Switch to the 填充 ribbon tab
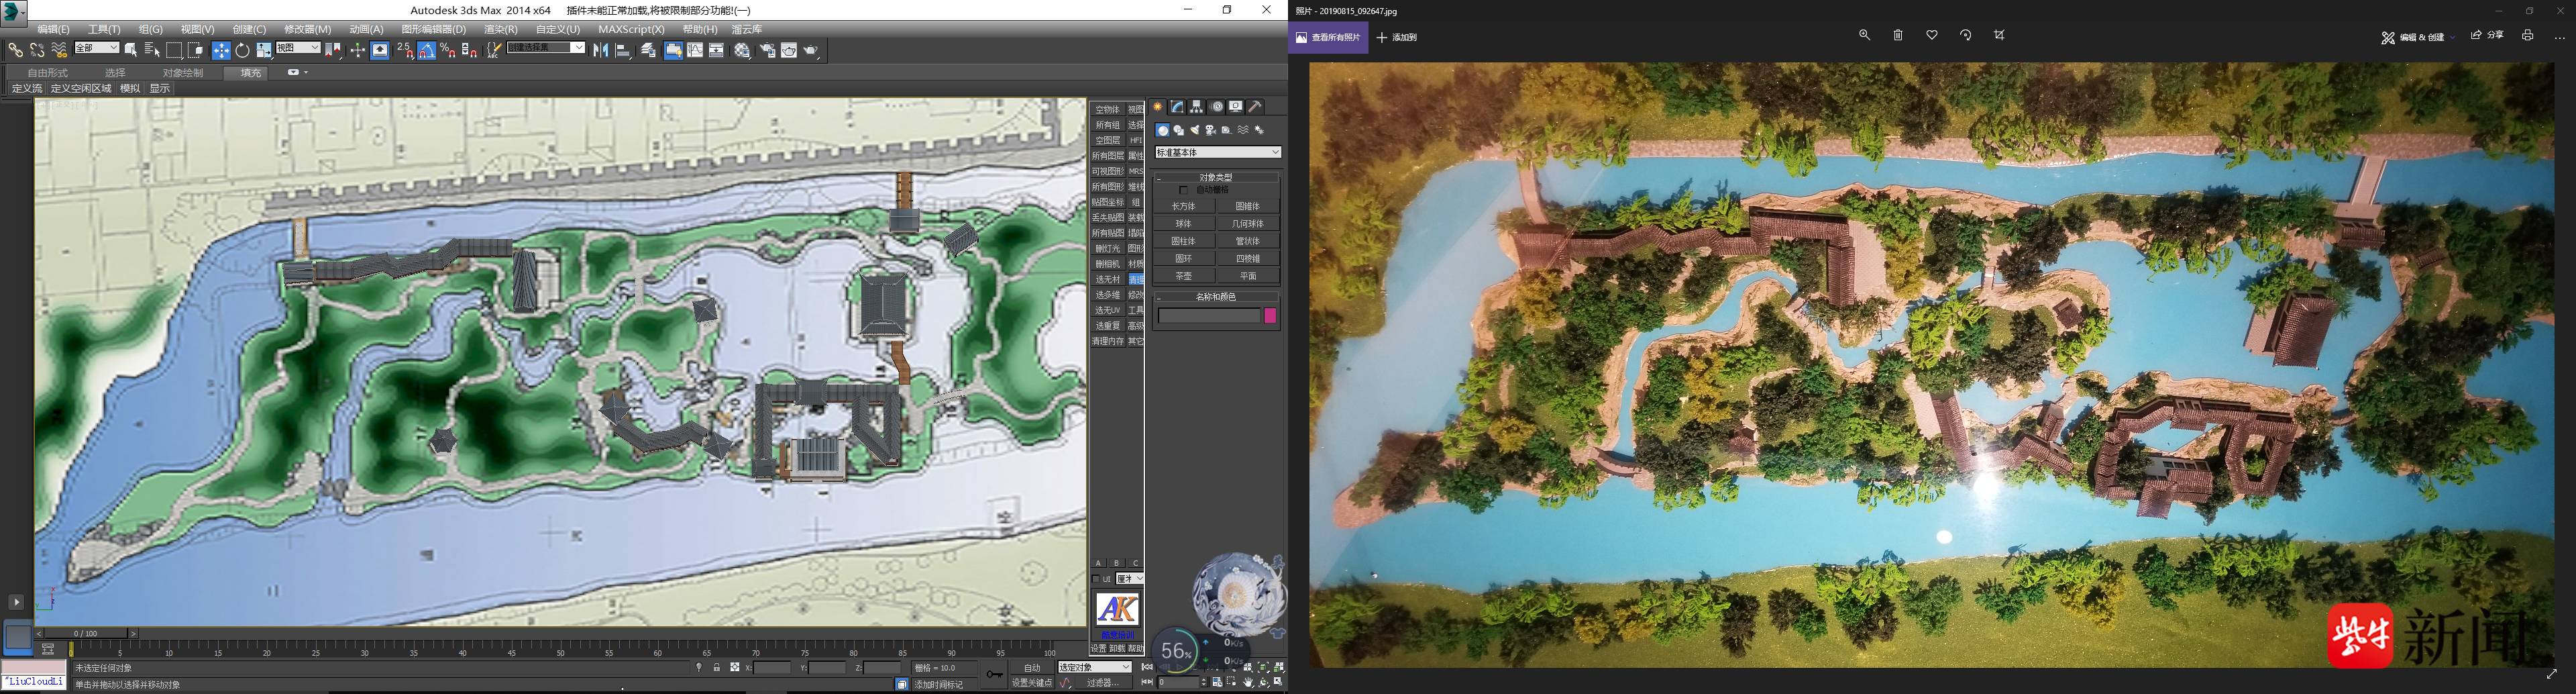The image size is (2576, 694). [250, 73]
